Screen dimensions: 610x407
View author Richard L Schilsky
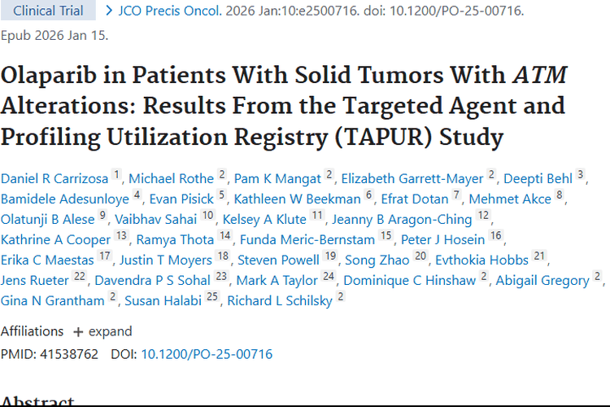pos(279,300)
